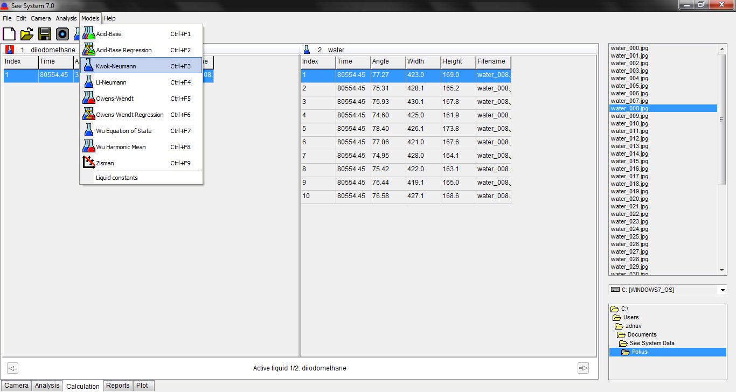The width and height of the screenshot is (736, 392).
Task: Click the Owens-Wendt model flask icon
Action: pos(88,99)
